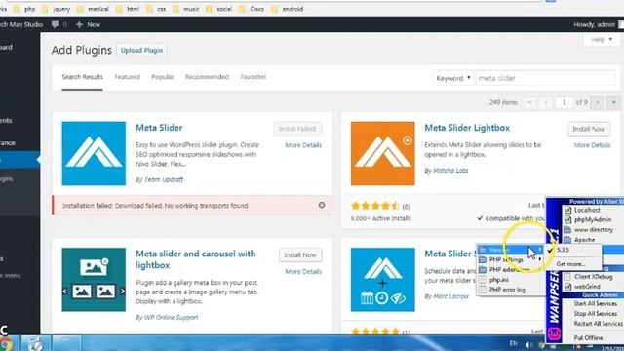Click the Install Failed button for Meta Slider

[297, 129]
